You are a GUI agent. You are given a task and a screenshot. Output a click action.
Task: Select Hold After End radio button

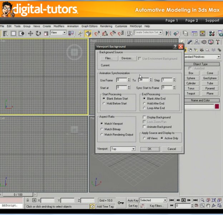[144, 103]
